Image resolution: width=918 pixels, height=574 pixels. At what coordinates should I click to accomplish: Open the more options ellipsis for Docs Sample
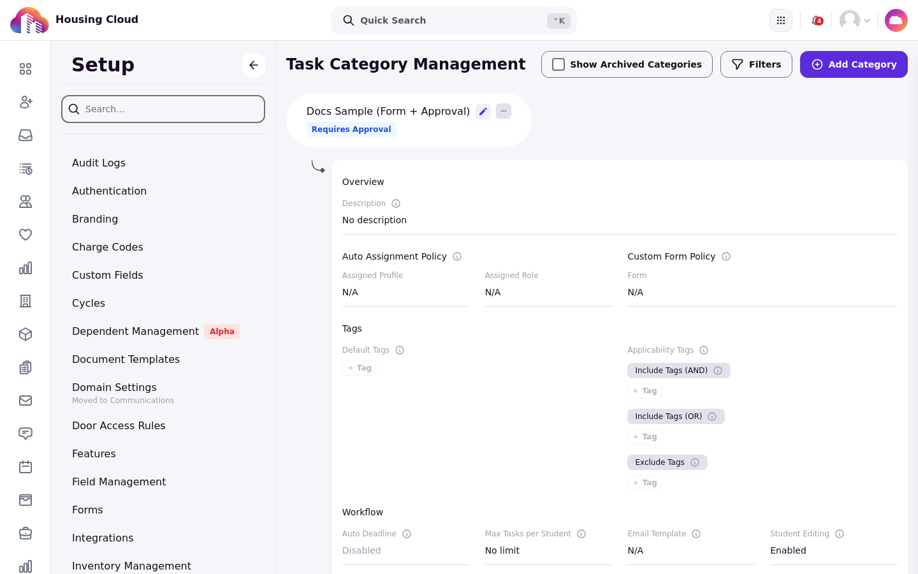coord(504,111)
